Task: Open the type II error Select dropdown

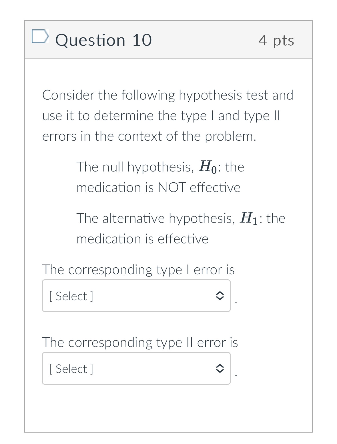Action: 136,368
